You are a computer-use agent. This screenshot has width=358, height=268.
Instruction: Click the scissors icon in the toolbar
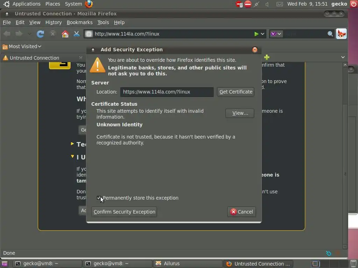[77, 34]
